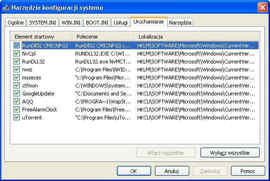The width and height of the screenshot is (270, 181).
Task: Select the FreeAlarmClock item name
Action: click(39, 110)
